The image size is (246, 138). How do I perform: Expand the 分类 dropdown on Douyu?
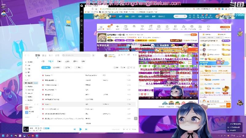pos(133,17)
